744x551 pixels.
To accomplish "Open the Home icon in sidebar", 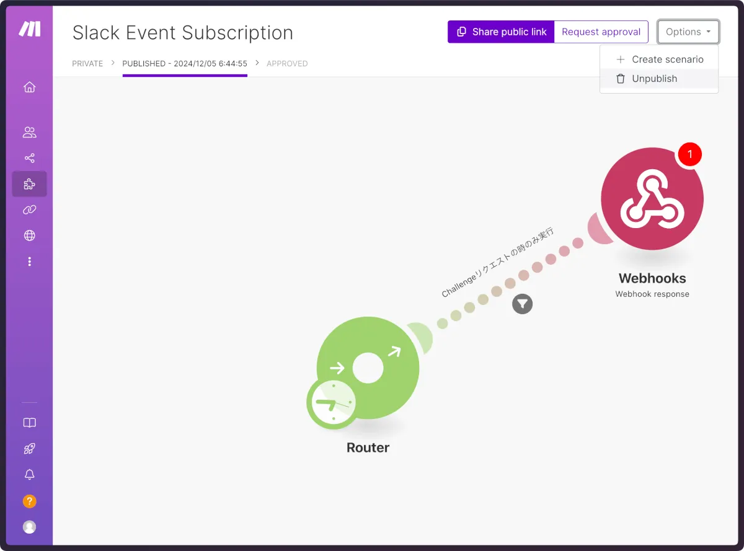I will pyautogui.click(x=29, y=87).
